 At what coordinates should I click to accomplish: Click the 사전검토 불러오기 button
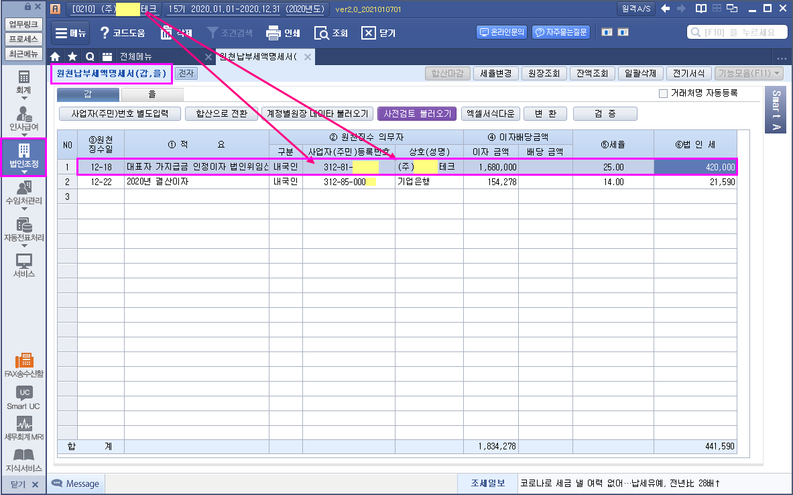pyautogui.click(x=416, y=114)
